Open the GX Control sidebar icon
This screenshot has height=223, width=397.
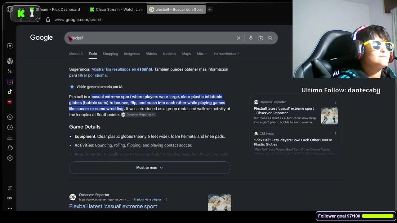(x=10, y=198)
